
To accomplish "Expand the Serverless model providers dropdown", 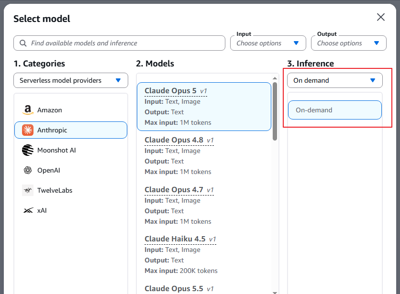I will coord(71,80).
